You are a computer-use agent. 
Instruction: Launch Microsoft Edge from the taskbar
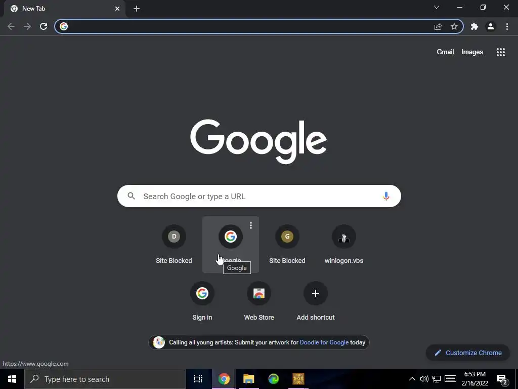[274, 379]
